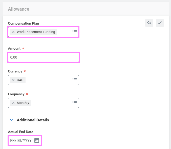This screenshot has width=171, height=149.
Task: Remove the Monthly frequency selection
Action: click(13, 103)
